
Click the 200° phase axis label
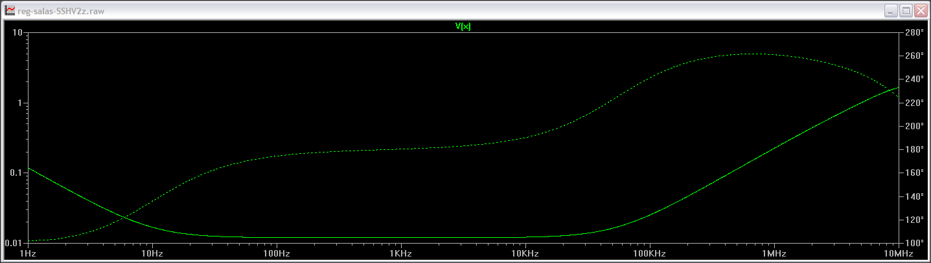[x=915, y=126]
